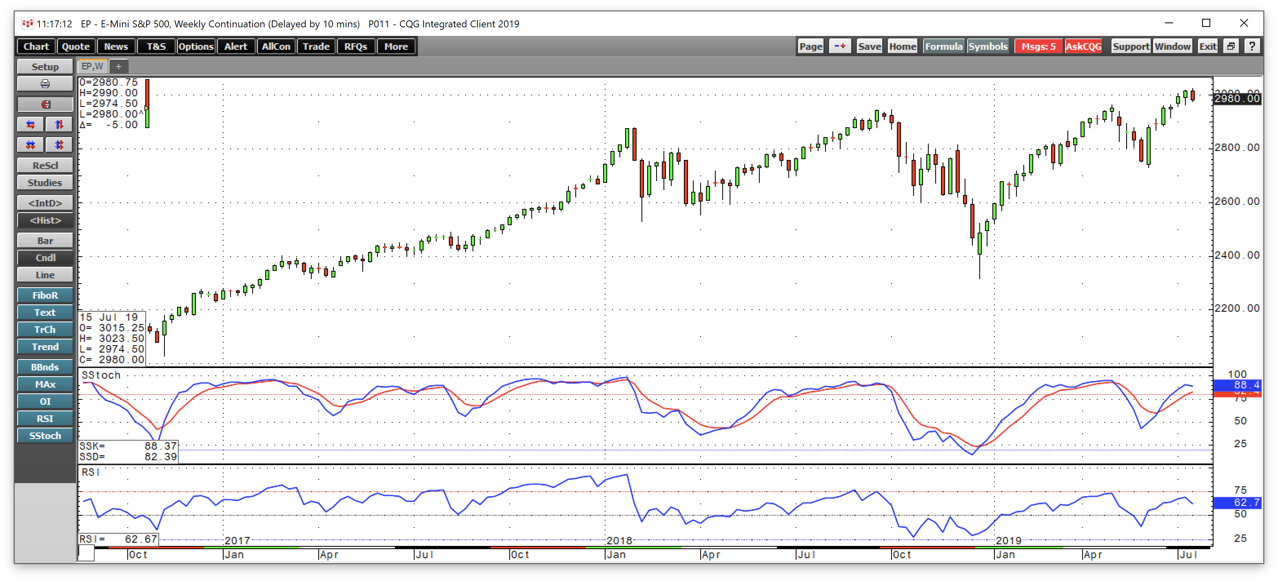Open the Formula builder button
Screen dimensions: 1278x581
(x=944, y=47)
